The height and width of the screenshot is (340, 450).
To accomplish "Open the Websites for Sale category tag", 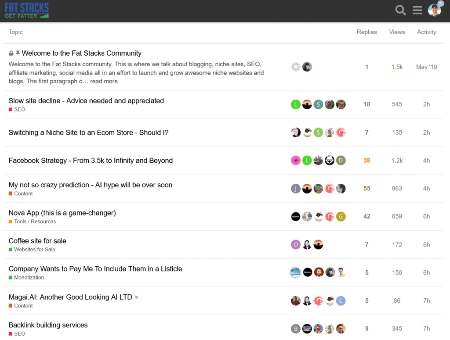I will click(35, 250).
